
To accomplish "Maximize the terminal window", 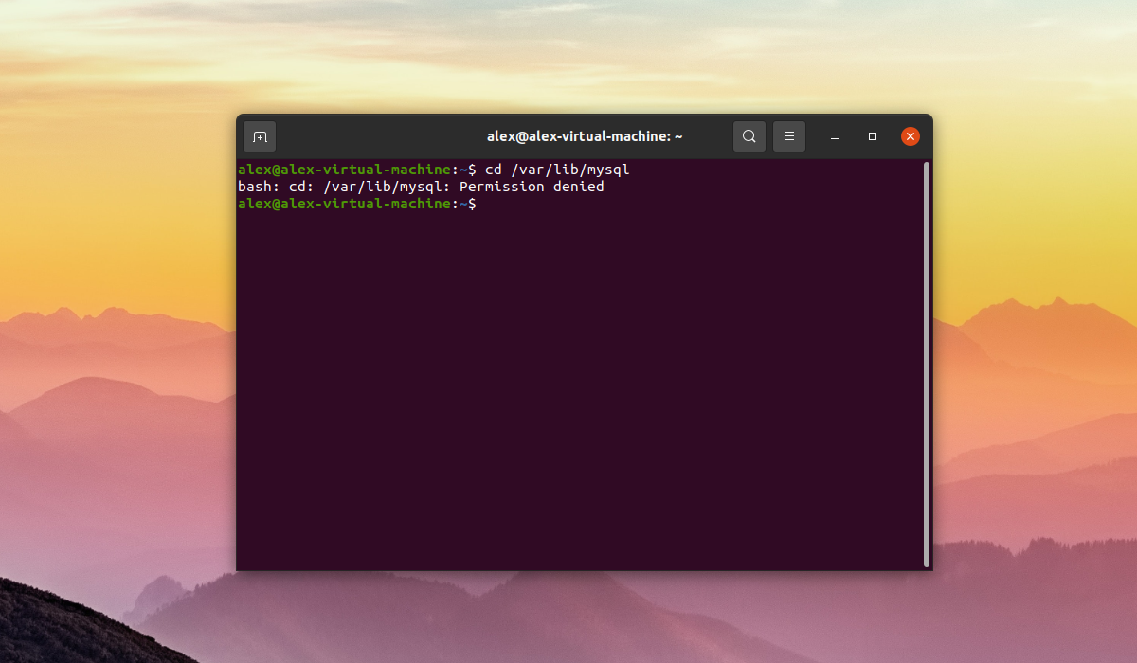I will 873,136.
